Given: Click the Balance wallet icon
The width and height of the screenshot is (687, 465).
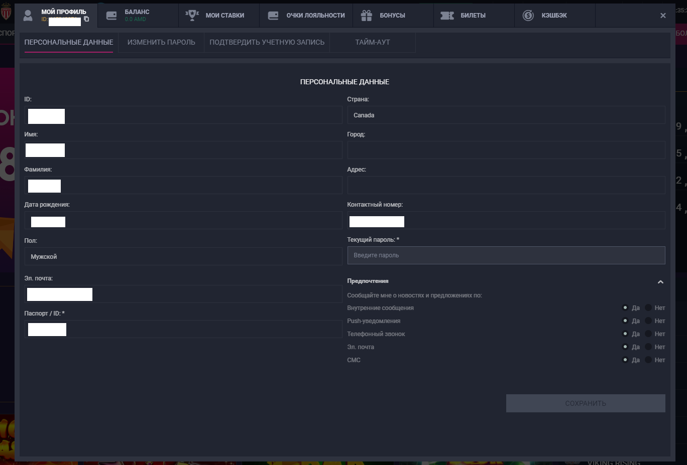Looking at the screenshot, I should coord(111,16).
